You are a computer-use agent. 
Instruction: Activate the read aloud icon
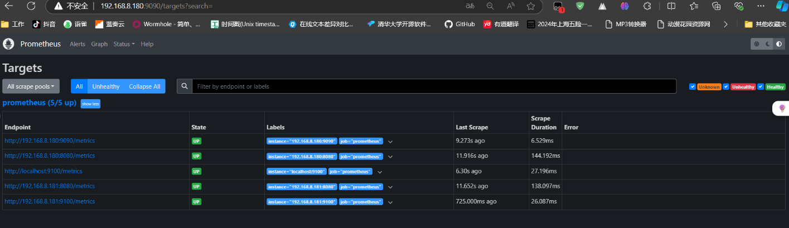tap(511, 6)
